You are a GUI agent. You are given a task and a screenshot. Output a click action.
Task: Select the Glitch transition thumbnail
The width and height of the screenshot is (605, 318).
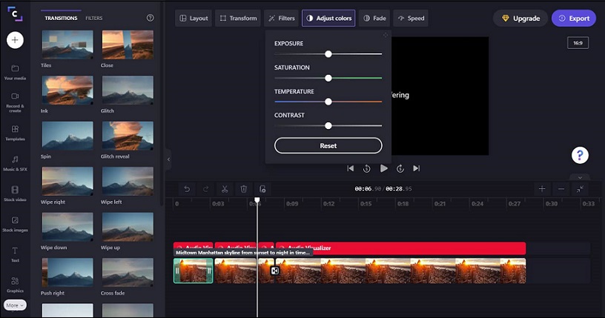128,90
